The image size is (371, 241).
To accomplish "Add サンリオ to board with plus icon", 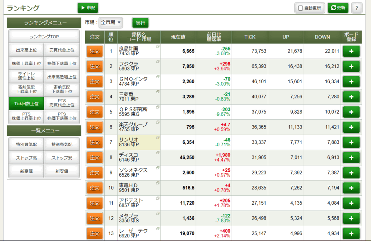I will pyautogui.click(x=351, y=142).
